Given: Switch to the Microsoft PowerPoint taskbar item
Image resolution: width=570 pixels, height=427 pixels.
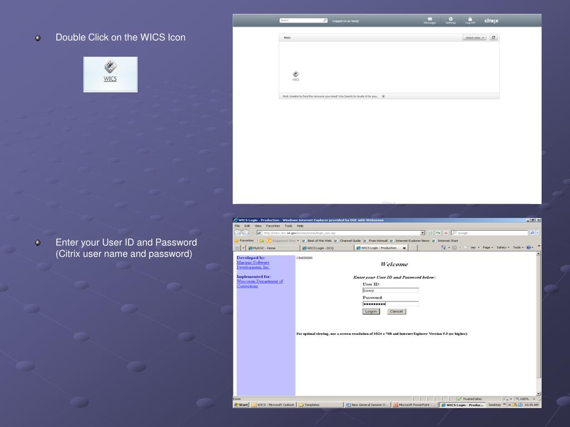Looking at the screenshot, I should coord(415,405).
